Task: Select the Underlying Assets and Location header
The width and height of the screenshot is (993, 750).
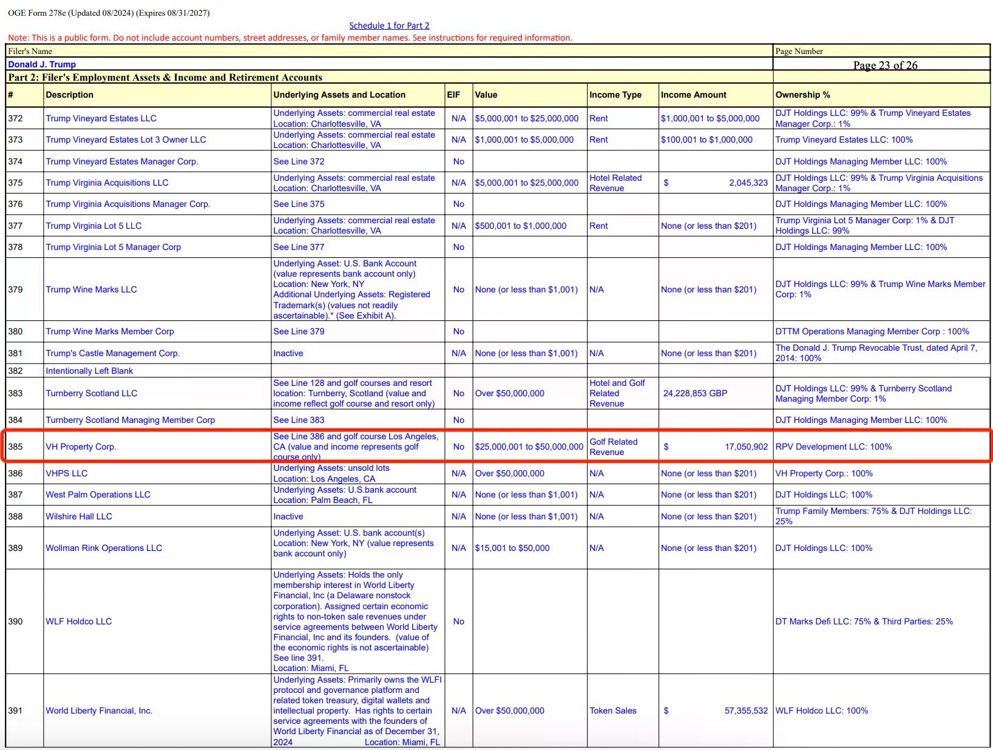Action: pyautogui.click(x=339, y=95)
